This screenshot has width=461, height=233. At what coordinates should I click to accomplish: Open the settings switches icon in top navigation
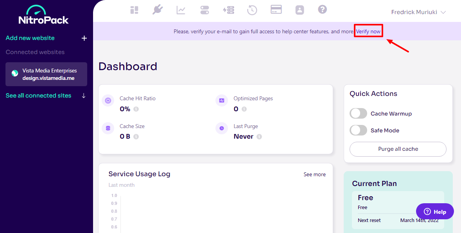point(204,10)
